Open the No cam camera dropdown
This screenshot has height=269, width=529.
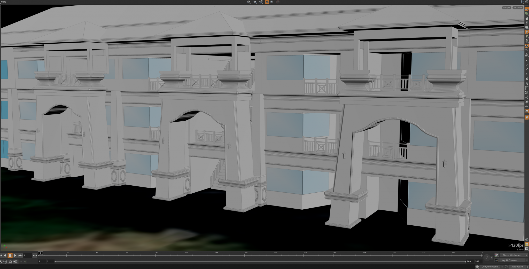(518, 7)
